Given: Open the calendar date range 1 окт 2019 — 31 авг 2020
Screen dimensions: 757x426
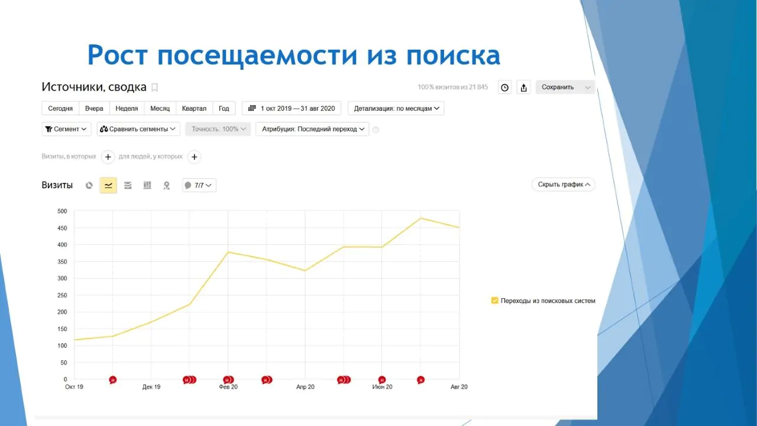Looking at the screenshot, I should (292, 108).
